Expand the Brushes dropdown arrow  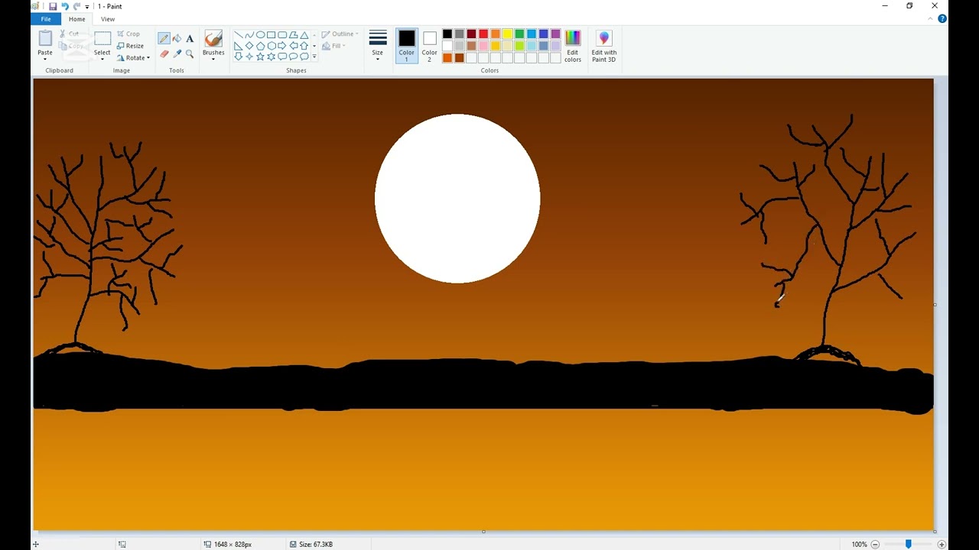click(x=213, y=59)
